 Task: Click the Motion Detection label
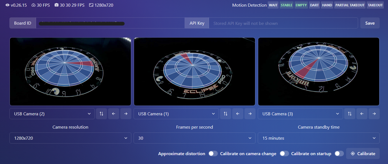pos(249,5)
